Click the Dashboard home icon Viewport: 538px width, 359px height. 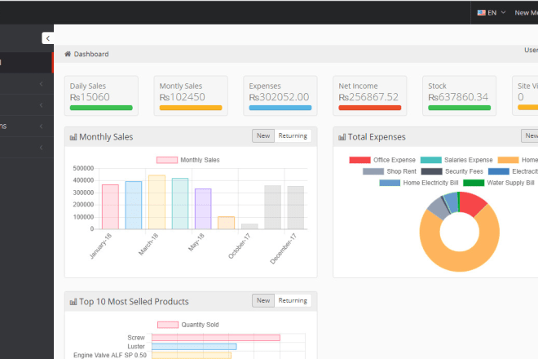[x=68, y=54]
